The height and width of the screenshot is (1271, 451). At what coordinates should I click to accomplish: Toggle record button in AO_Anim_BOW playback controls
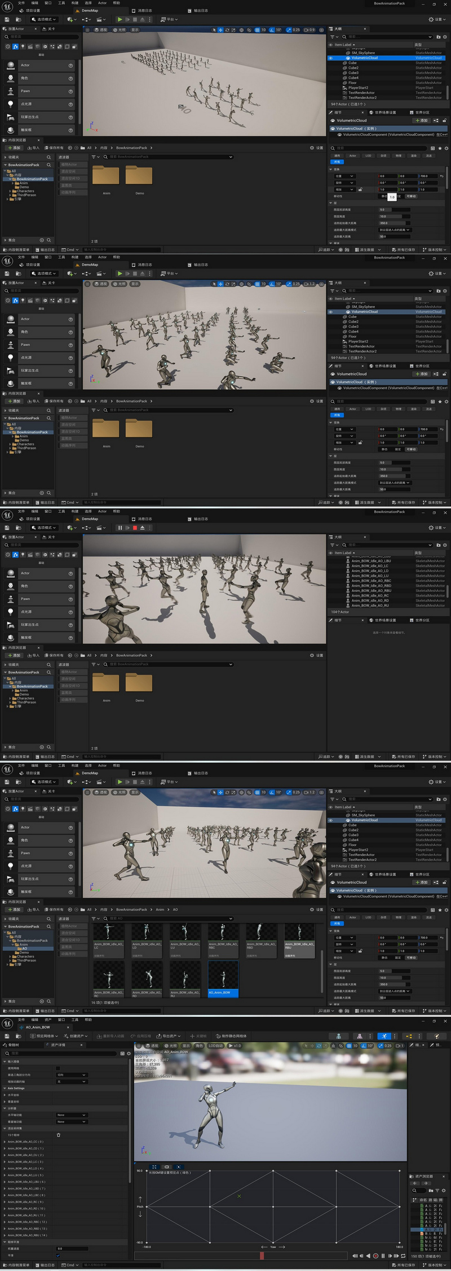[x=375, y=1256]
